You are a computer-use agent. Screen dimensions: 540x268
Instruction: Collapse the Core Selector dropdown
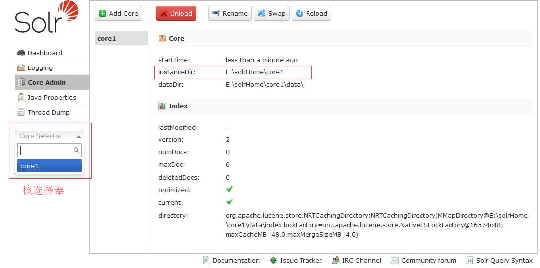coord(50,136)
